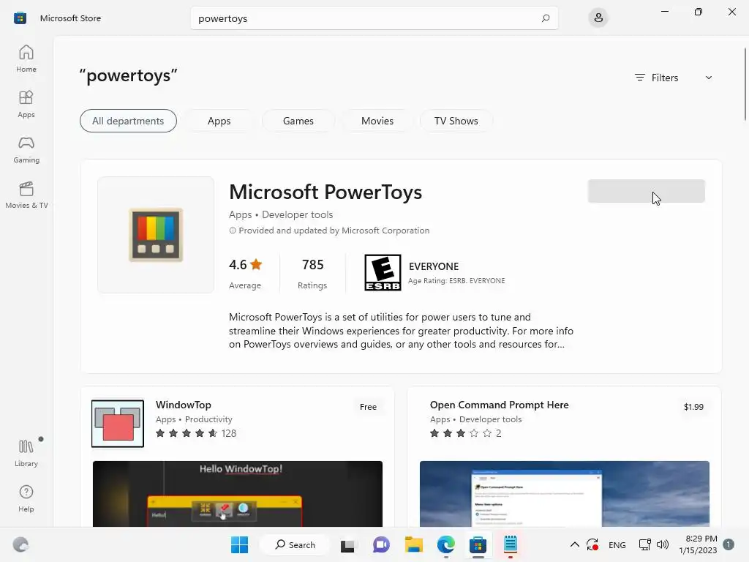Click the powertoys search input field
The height and width of the screenshot is (562, 749).
coord(374,18)
